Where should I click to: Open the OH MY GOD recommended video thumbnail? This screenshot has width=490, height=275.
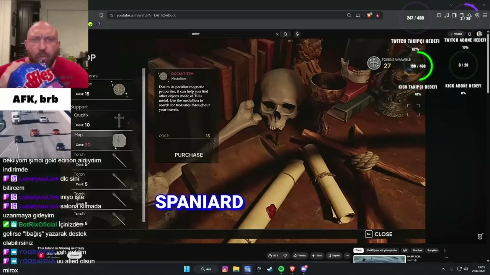coord(379,259)
